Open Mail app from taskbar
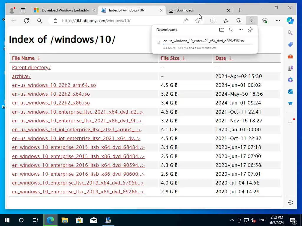Screen dimensions: 302x226 [93, 220]
